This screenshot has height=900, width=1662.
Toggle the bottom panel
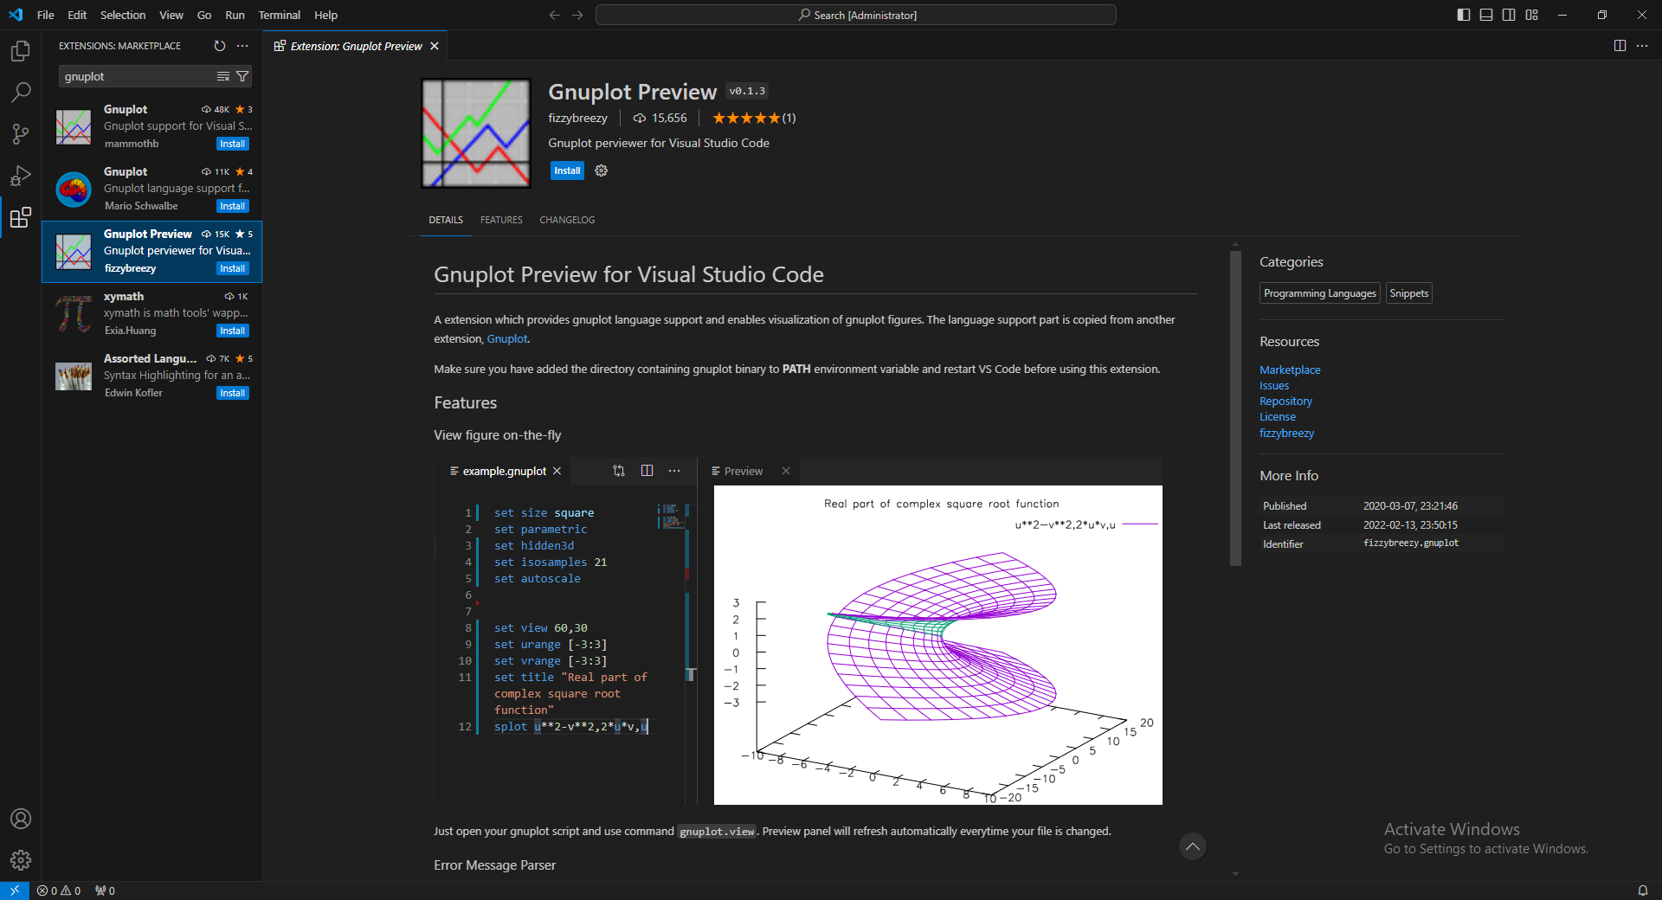[x=1486, y=15]
